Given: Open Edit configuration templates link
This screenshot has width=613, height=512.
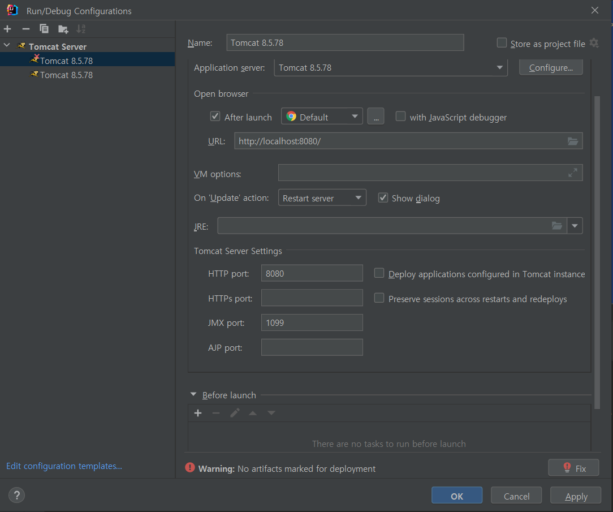Looking at the screenshot, I should tap(64, 466).
